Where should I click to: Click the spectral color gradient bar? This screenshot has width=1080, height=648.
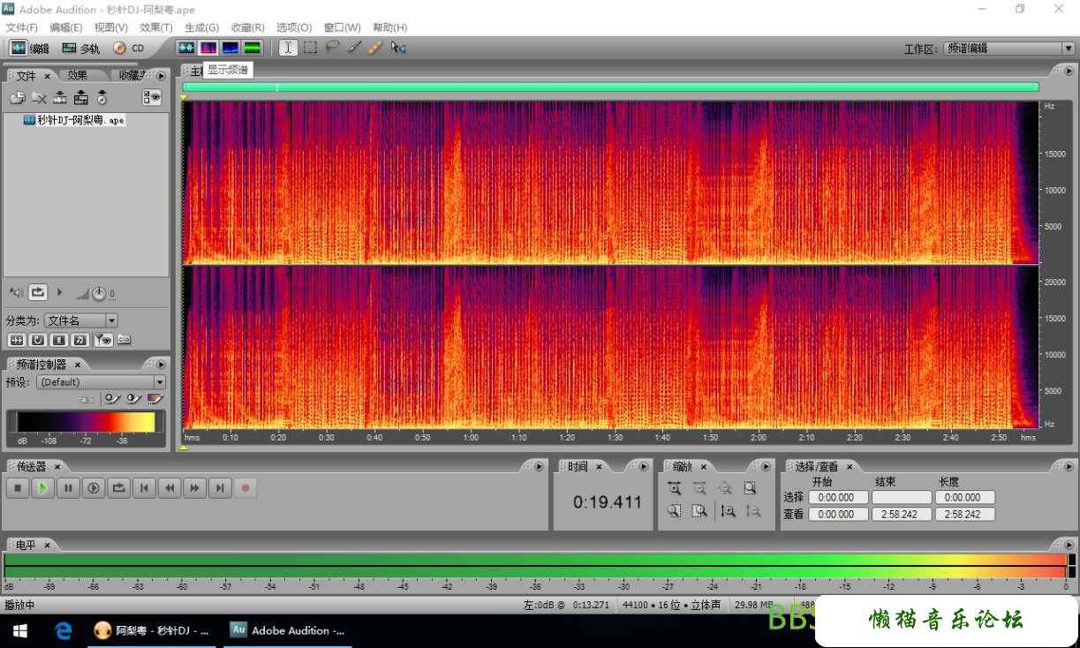(x=86, y=422)
